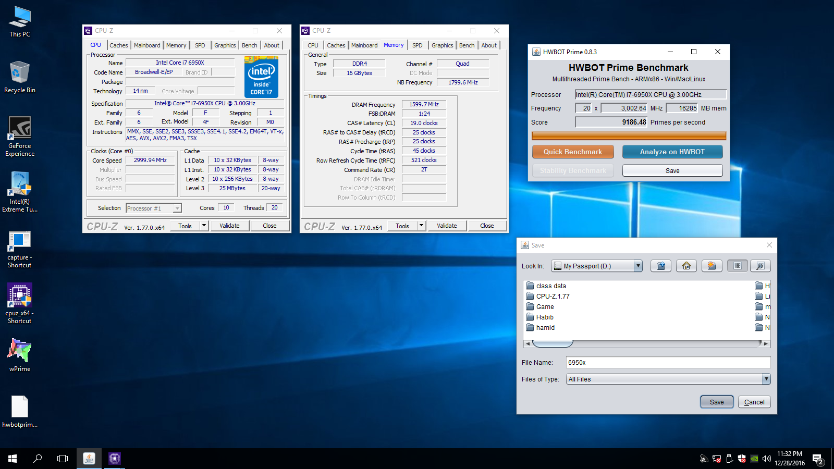This screenshot has width=834, height=469.
Task: Open Bench tab in left CPU-Z
Action: [250, 45]
